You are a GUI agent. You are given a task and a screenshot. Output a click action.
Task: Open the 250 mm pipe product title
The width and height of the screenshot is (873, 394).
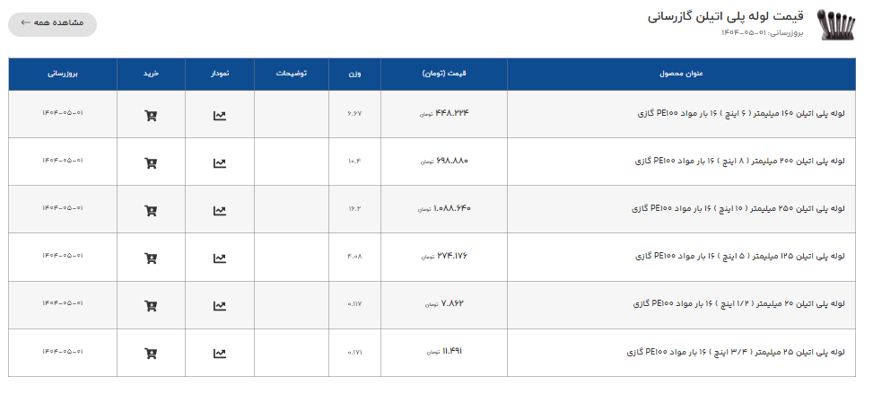point(738,208)
